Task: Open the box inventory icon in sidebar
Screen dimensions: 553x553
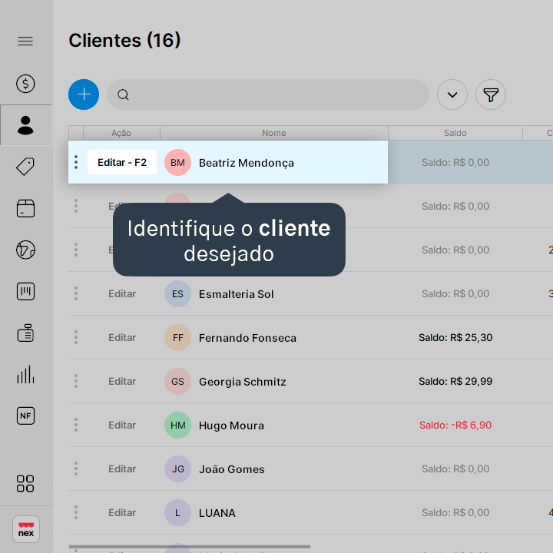Action: [25, 208]
